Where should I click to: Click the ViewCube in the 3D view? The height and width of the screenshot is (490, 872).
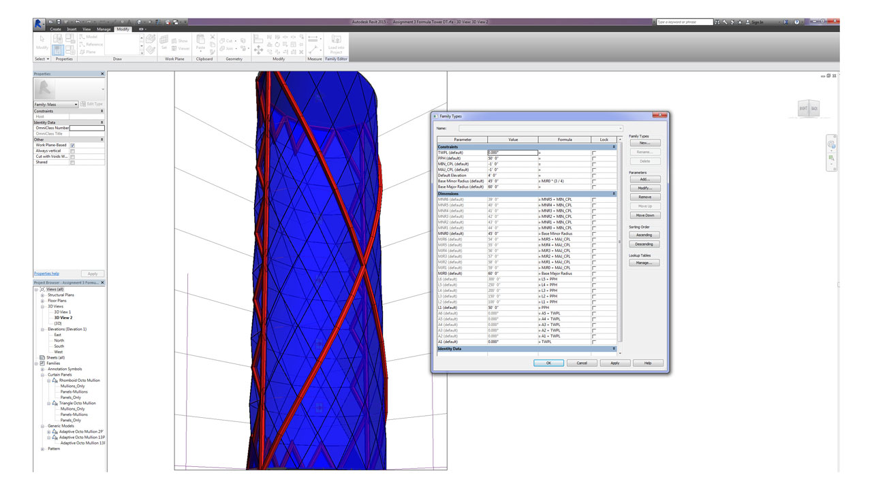point(809,109)
